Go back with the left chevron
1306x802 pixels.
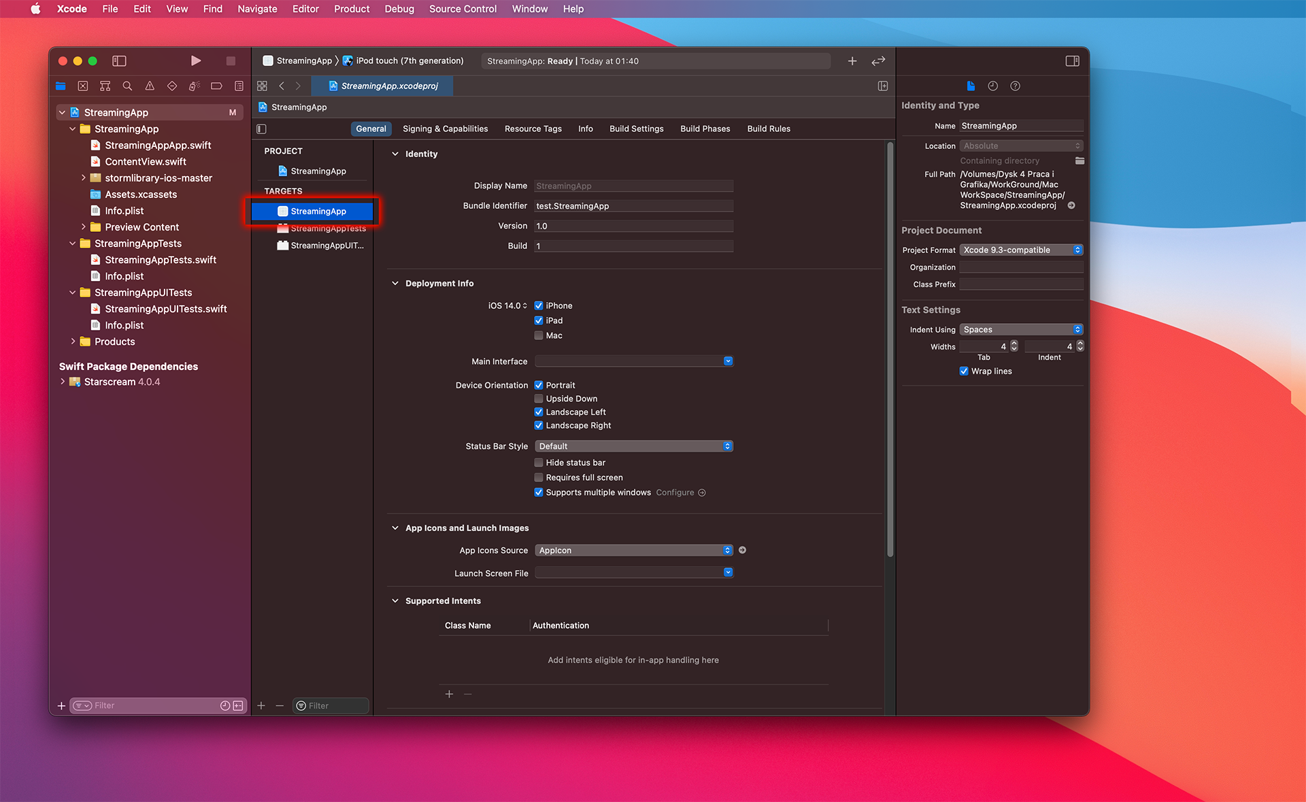(x=282, y=86)
